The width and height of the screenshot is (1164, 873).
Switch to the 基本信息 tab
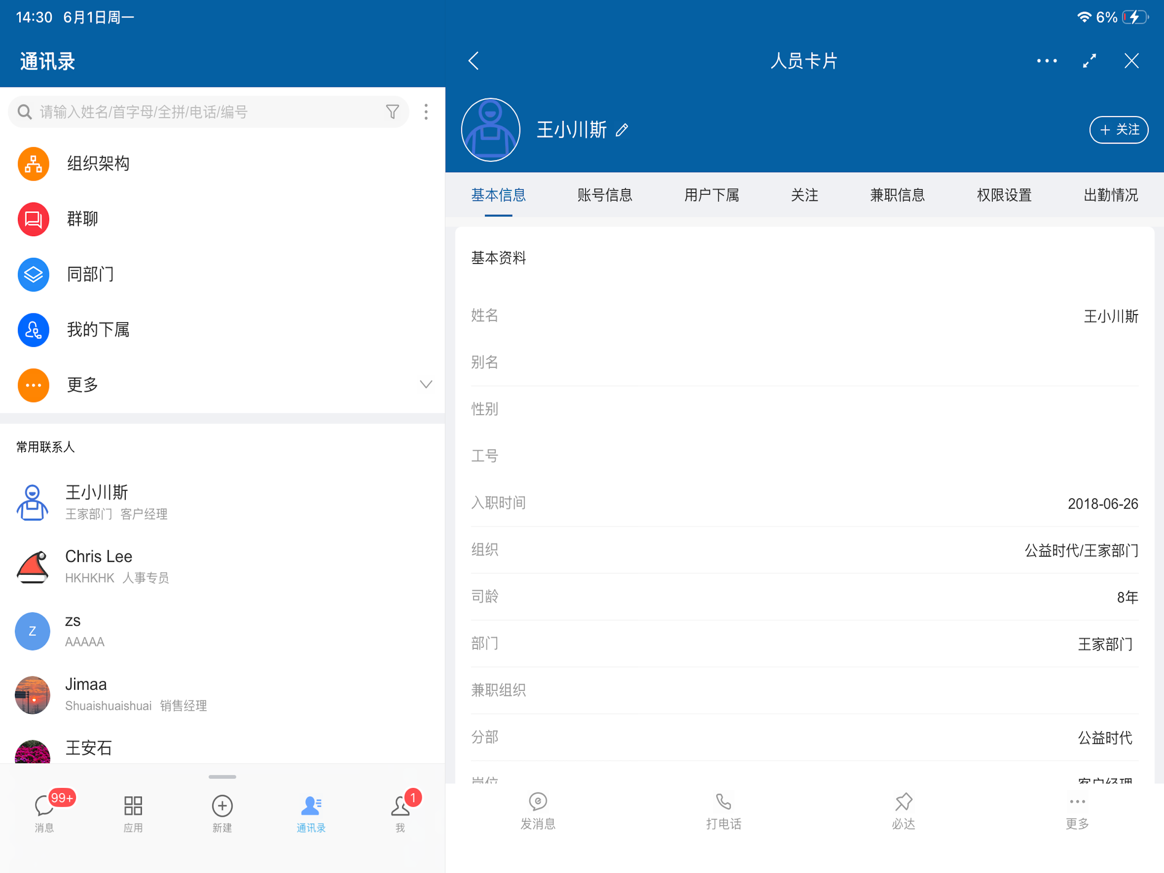pos(498,195)
